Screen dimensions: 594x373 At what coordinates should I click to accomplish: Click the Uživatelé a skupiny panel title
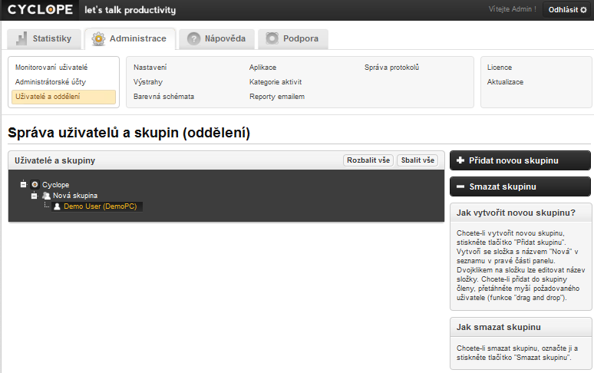click(55, 160)
